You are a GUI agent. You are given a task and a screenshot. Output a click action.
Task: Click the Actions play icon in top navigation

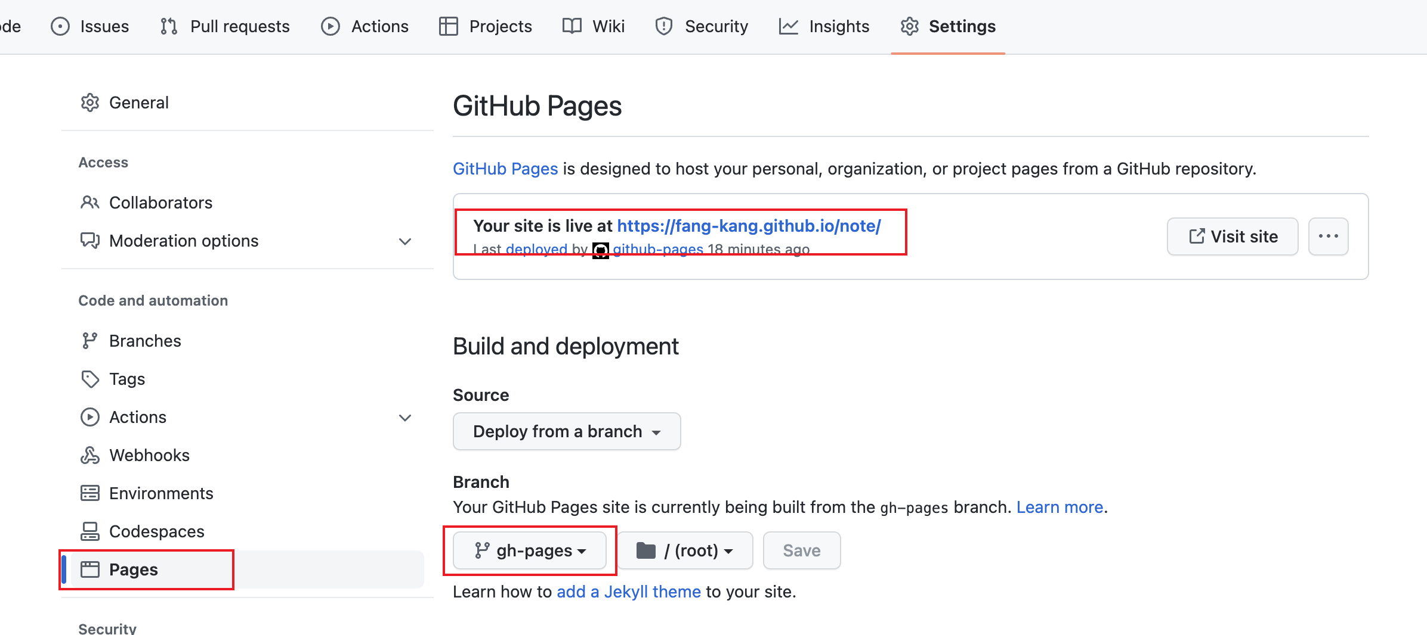(x=331, y=26)
